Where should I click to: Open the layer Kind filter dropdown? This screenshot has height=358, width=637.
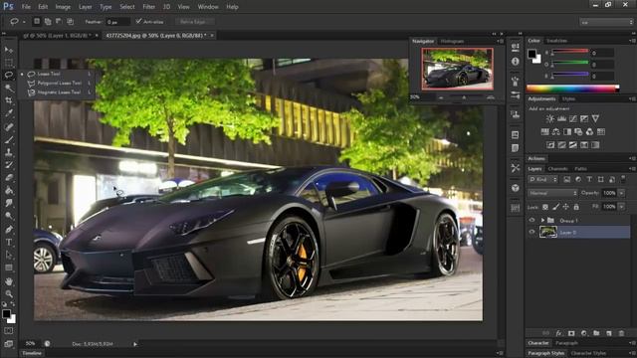[x=542, y=179]
